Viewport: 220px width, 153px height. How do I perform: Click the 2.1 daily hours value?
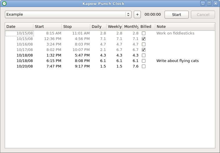tap(103, 50)
